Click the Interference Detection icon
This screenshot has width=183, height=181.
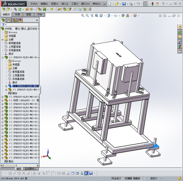(84, 9)
